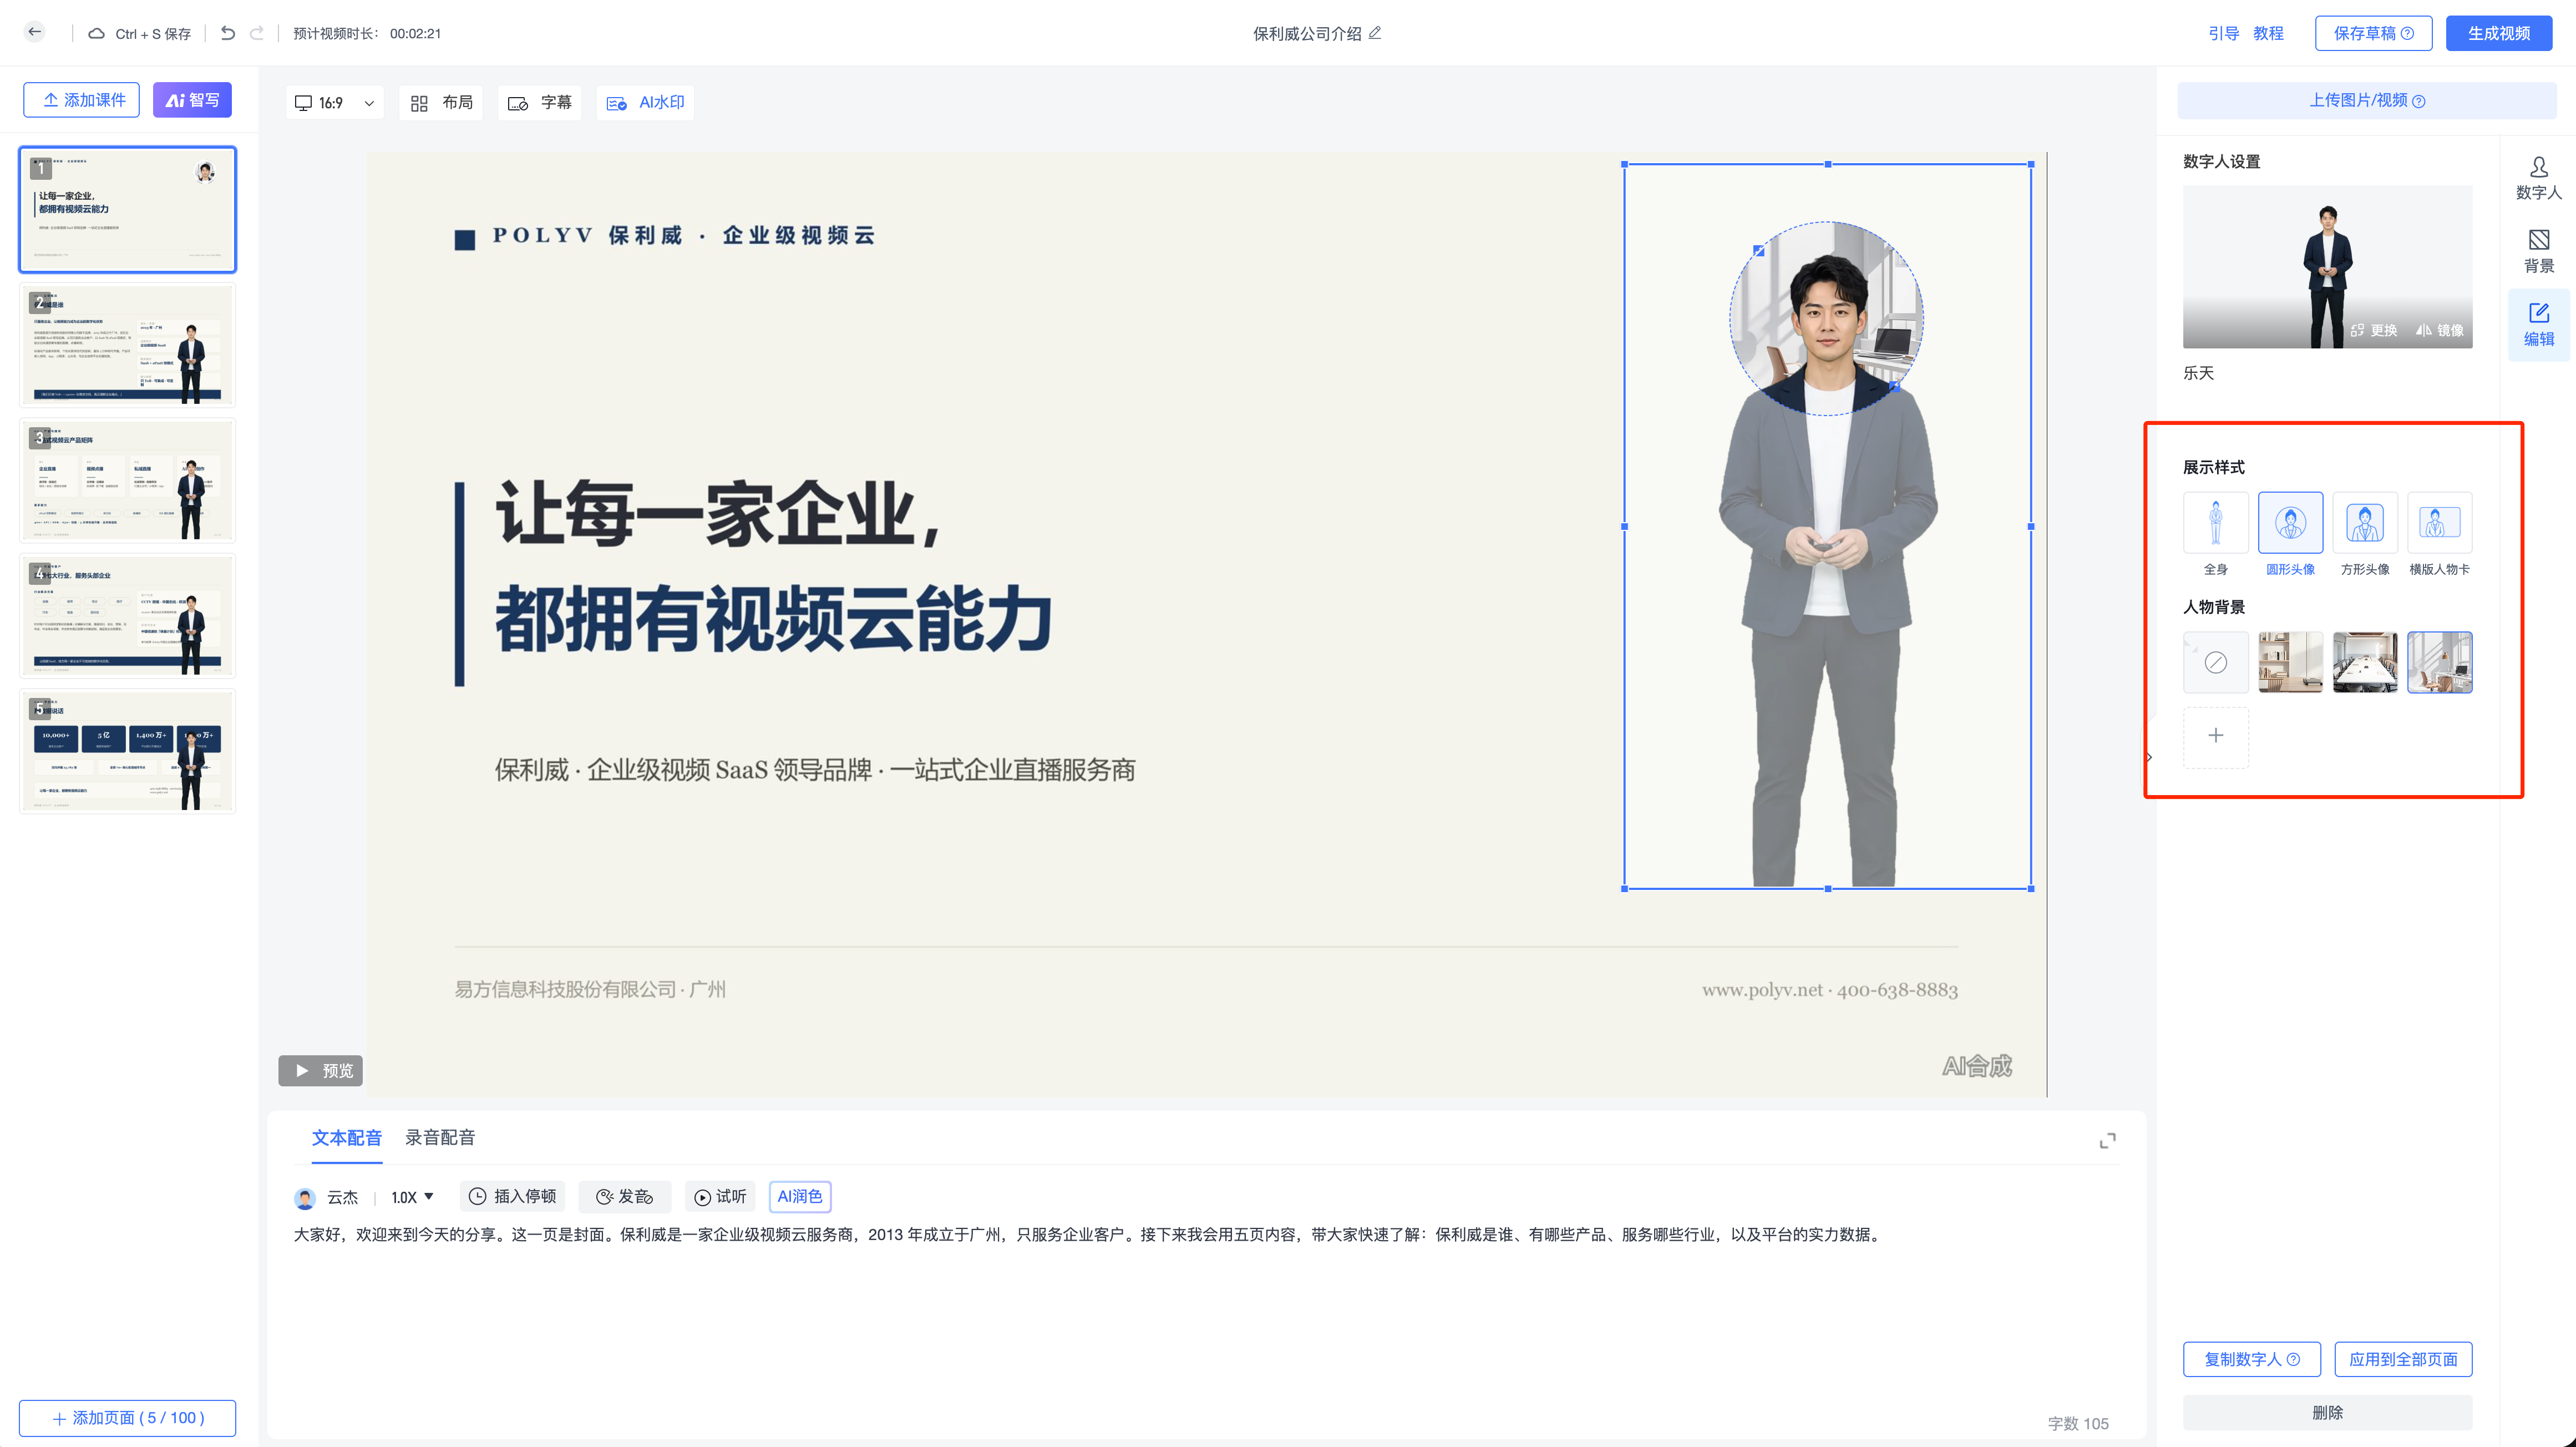Viewport: 2576px width, 1447px height.
Task: Redo the last action
Action: (x=257, y=33)
